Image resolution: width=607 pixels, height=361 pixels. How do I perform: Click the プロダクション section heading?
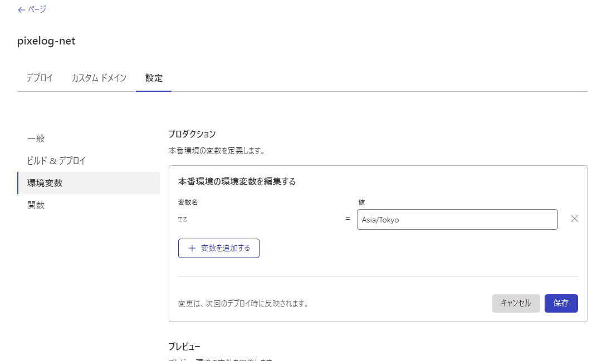[193, 134]
